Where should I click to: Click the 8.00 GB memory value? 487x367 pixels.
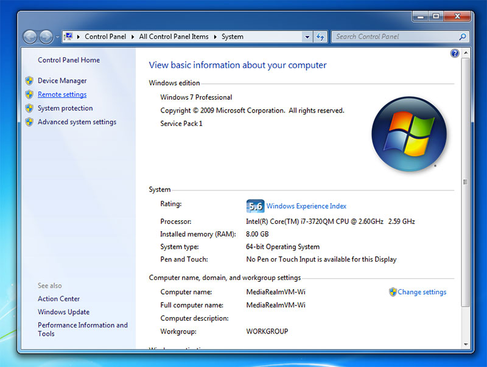tap(257, 234)
